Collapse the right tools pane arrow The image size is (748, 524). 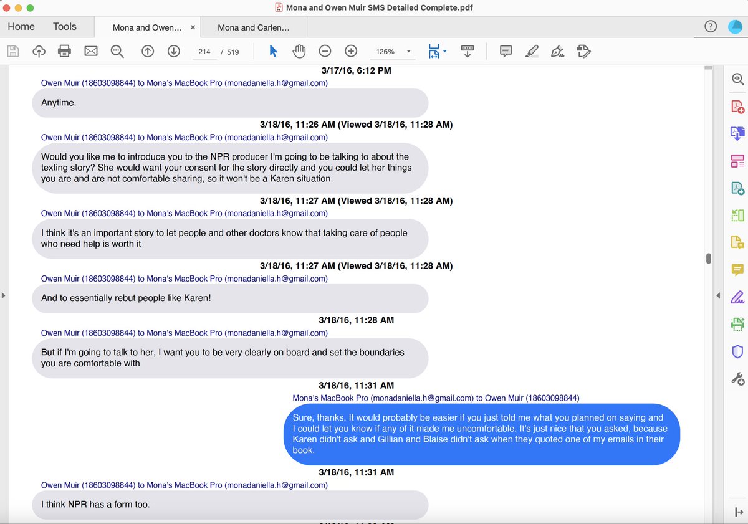(x=717, y=295)
